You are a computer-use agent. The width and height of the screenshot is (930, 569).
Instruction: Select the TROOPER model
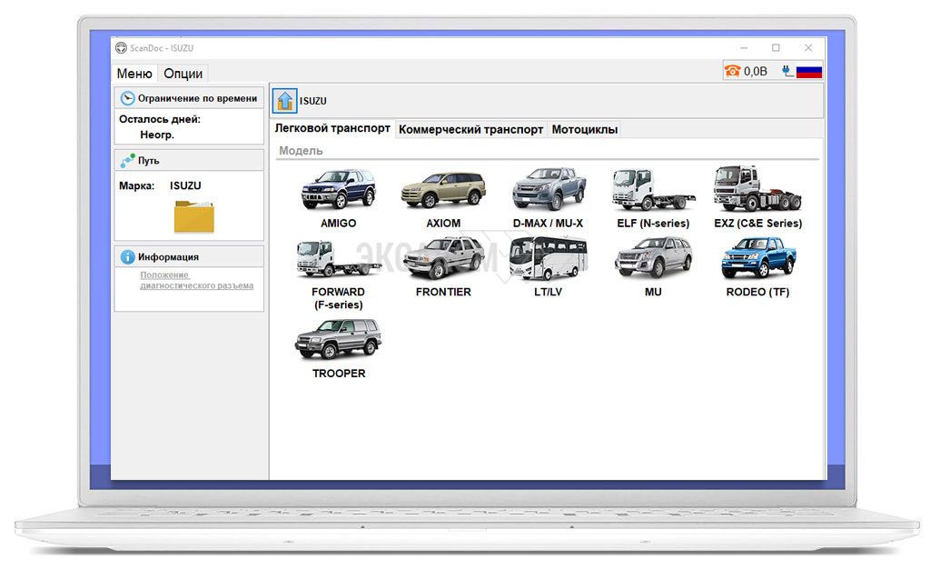click(x=338, y=340)
